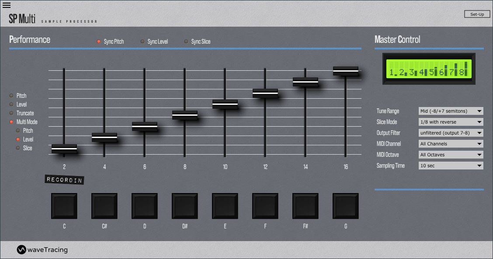Viewport: 493px width, 259px height.
Task: Open the Tune Range dropdown
Action: pos(451,111)
